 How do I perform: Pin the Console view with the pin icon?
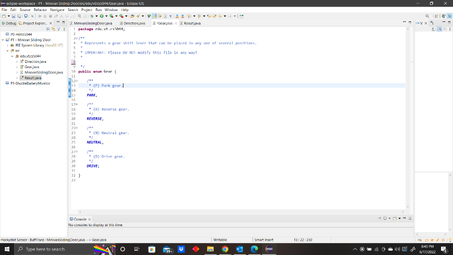tap(380, 218)
